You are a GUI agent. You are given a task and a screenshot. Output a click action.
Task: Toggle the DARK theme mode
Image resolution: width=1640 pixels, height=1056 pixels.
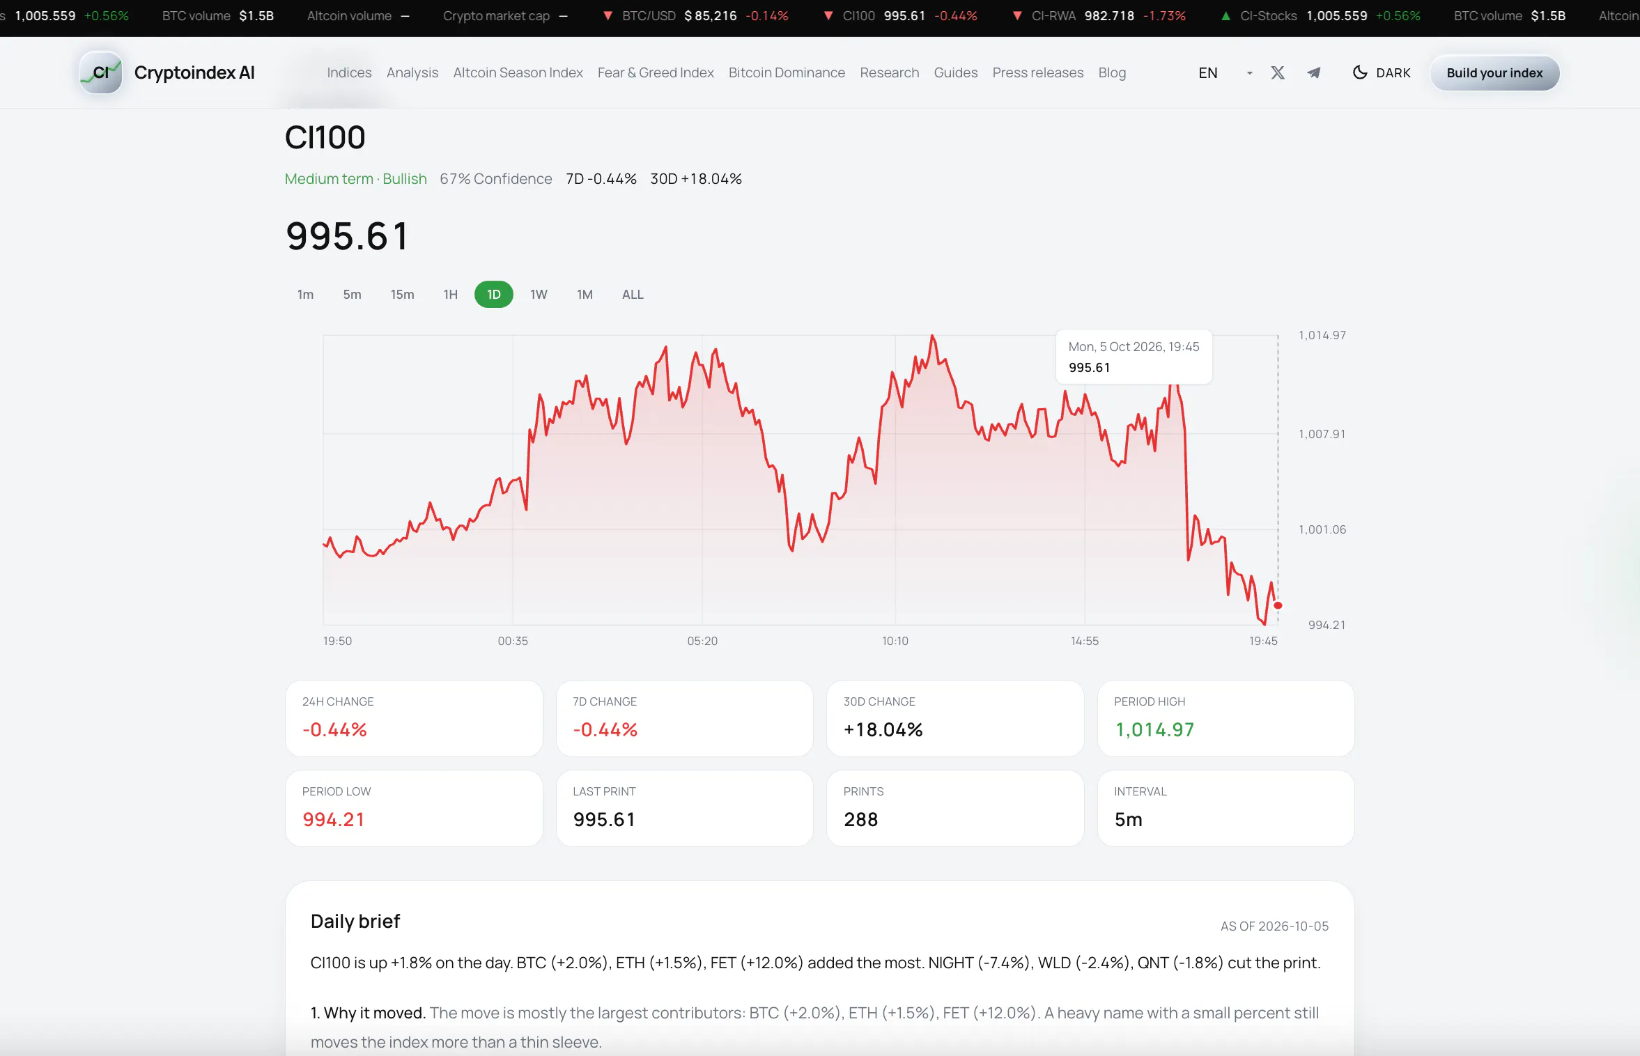pos(1381,72)
